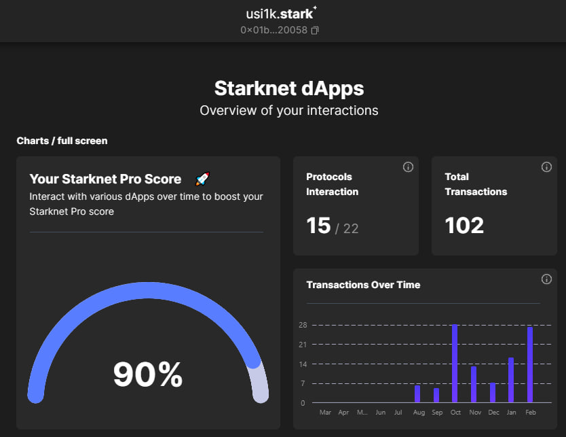Select the October bar in the chart
This screenshot has height=437, width=566.
[x=455, y=364]
